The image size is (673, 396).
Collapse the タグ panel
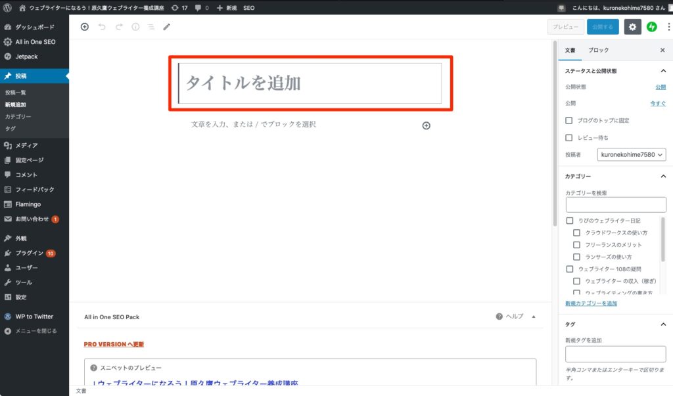[x=662, y=324]
